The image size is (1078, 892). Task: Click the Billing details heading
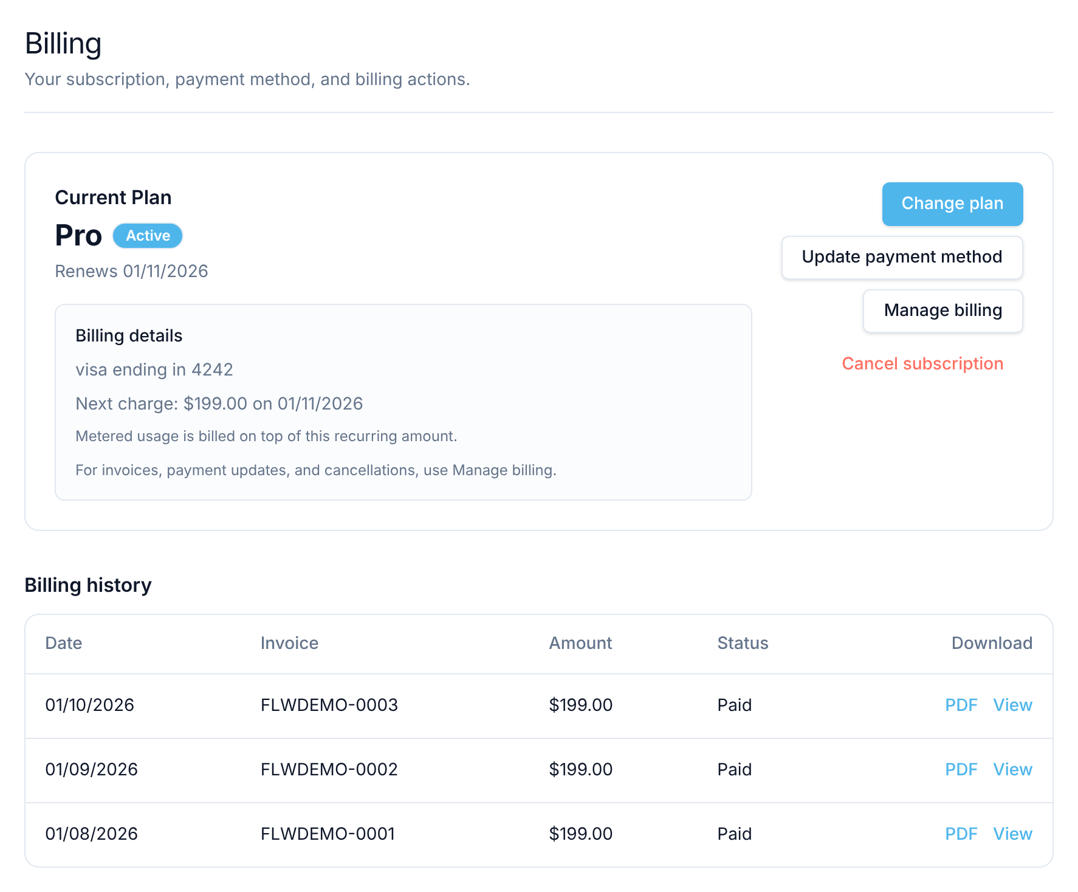click(129, 335)
